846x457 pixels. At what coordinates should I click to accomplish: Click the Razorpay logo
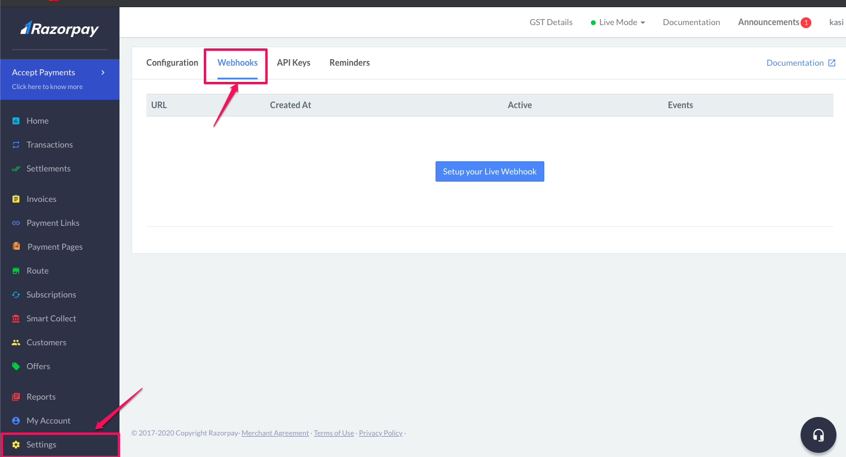60,29
